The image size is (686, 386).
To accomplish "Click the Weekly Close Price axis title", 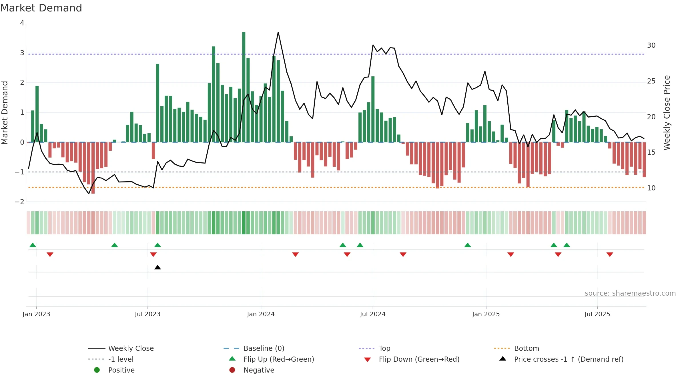I will point(667,113).
